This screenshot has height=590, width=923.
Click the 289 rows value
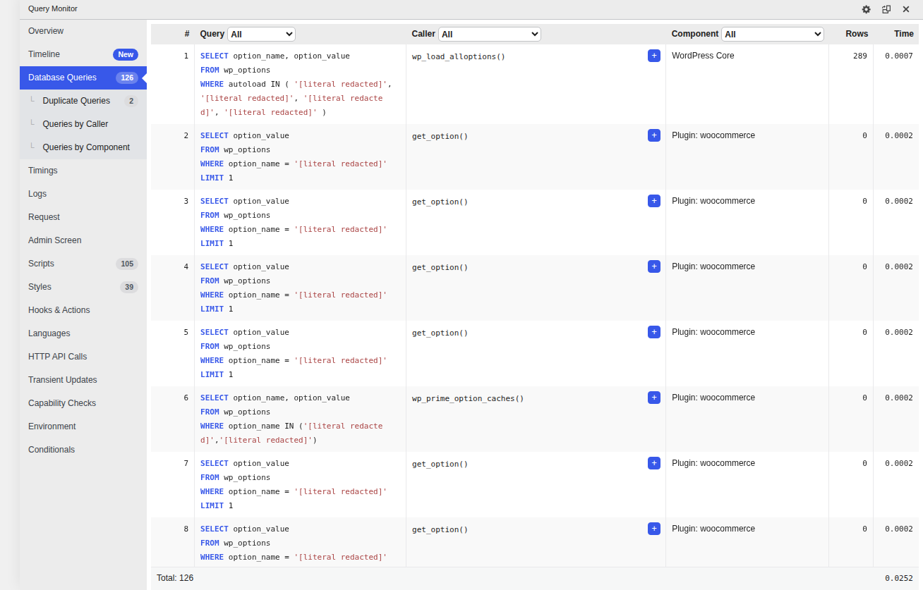point(859,56)
